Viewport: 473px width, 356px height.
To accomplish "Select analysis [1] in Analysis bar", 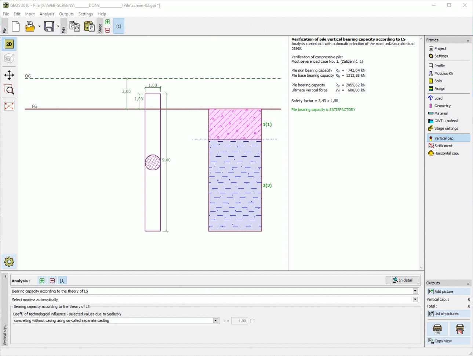I will (62, 280).
